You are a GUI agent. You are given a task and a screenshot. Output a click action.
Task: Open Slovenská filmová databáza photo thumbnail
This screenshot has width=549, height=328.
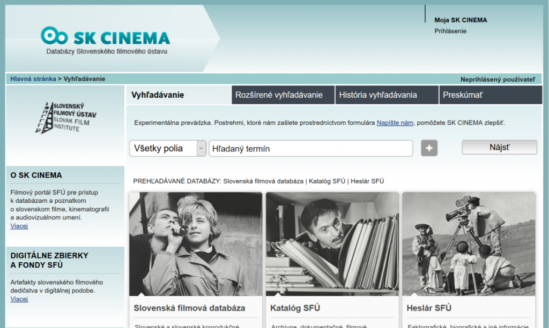pyautogui.click(x=196, y=243)
